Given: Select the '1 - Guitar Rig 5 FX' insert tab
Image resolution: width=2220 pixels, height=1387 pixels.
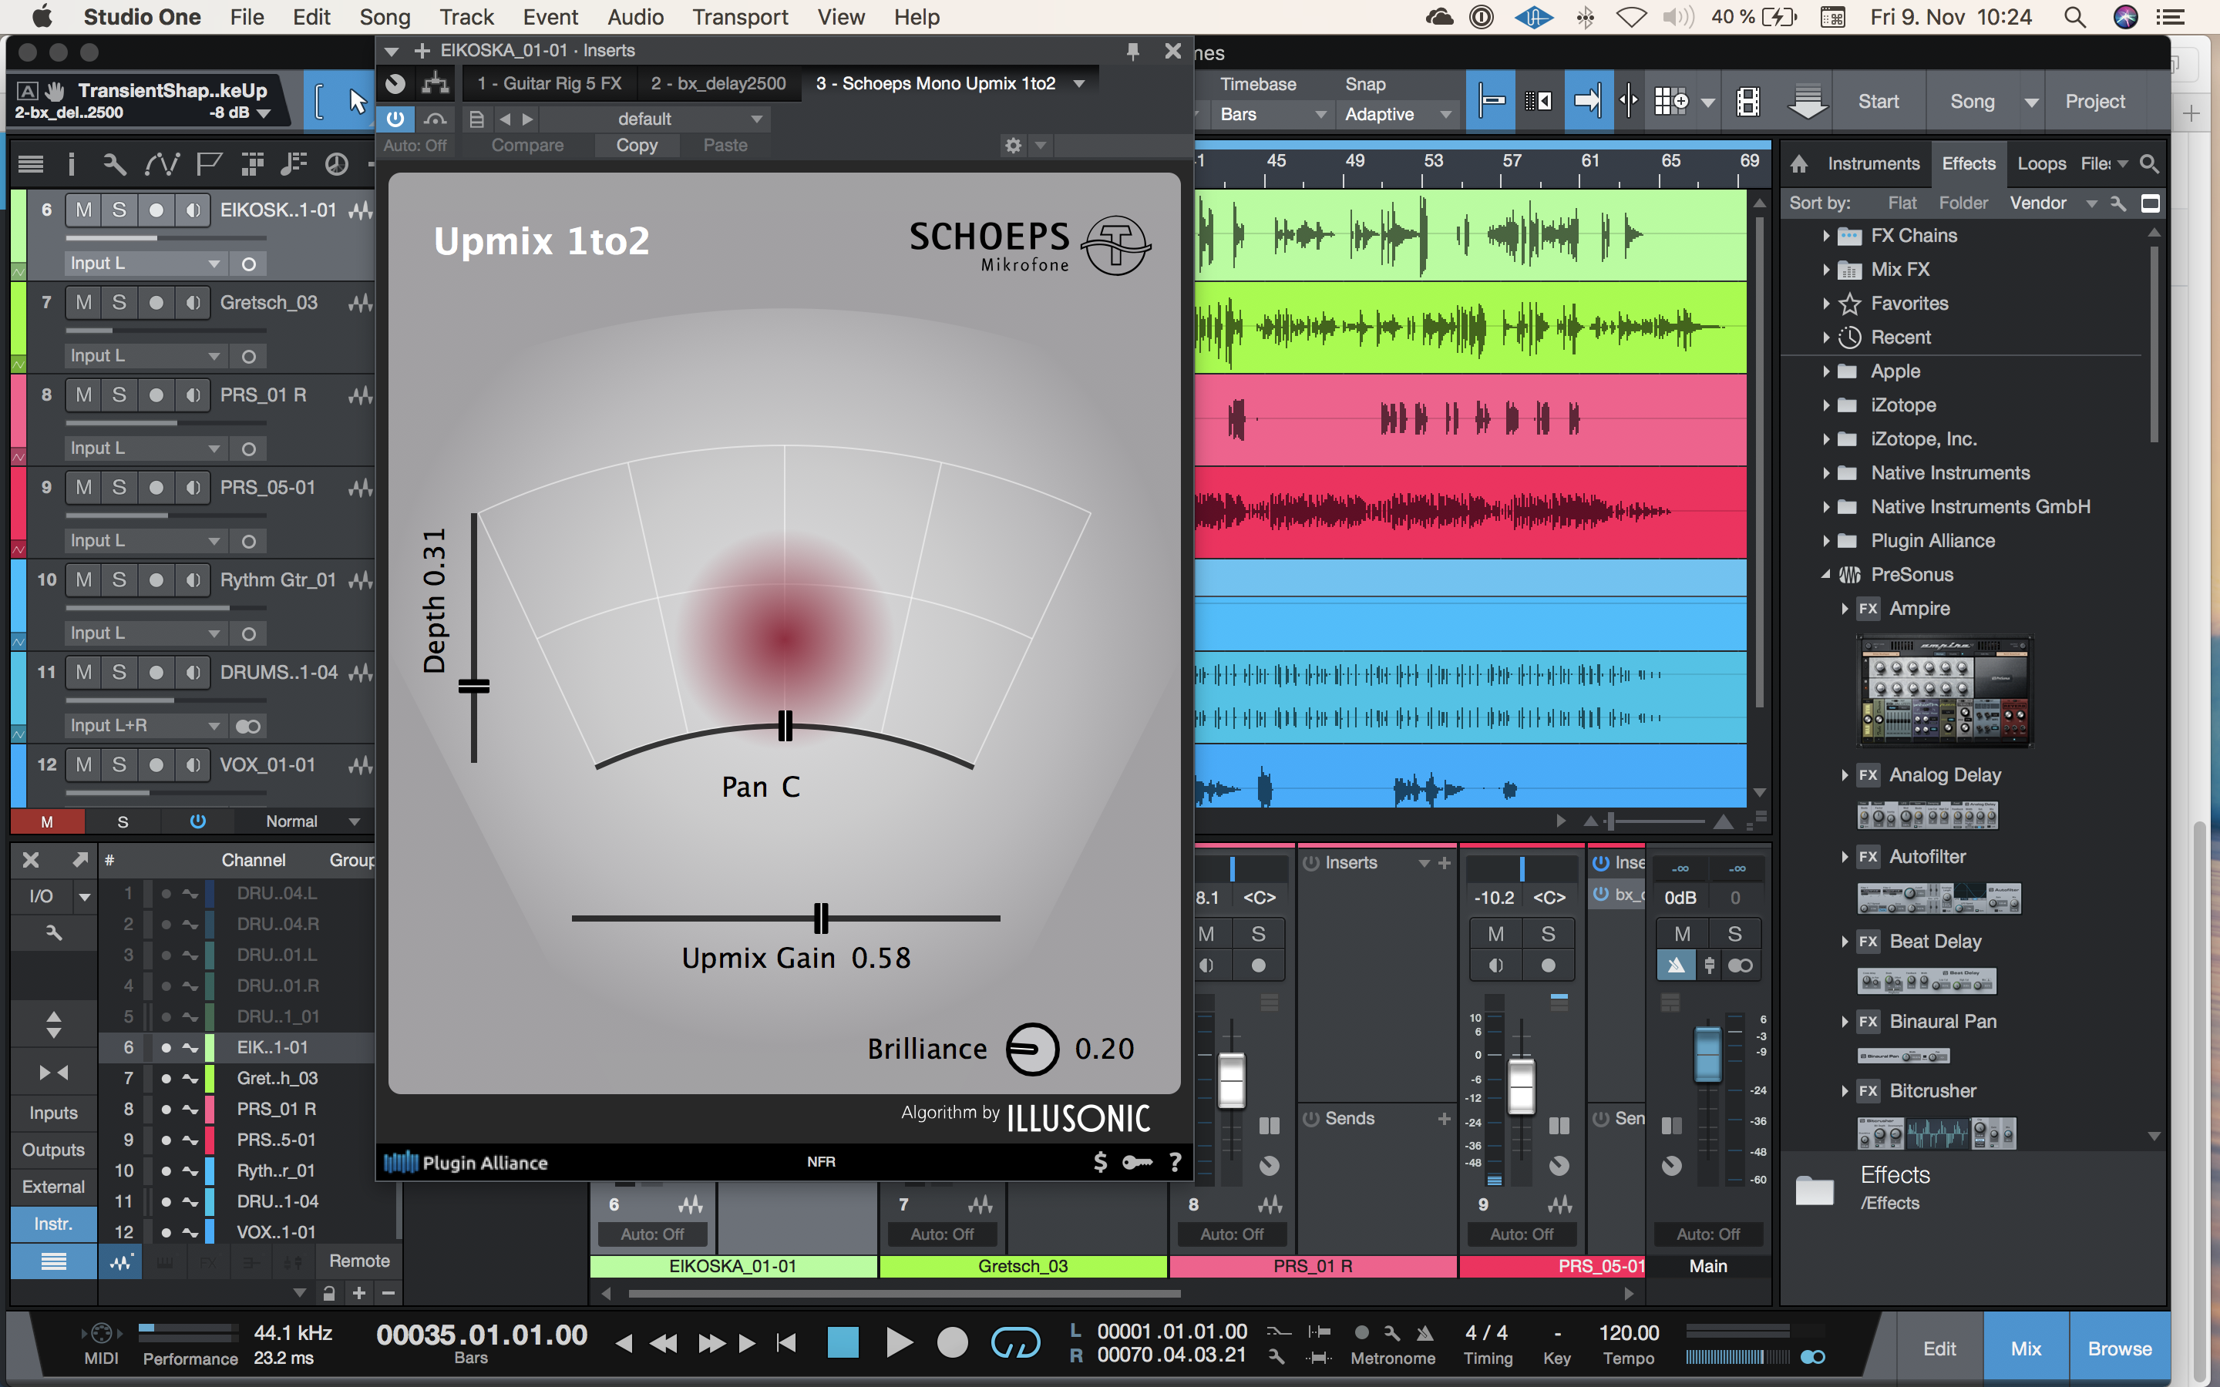Looking at the screenshot, I should point(549,83).
